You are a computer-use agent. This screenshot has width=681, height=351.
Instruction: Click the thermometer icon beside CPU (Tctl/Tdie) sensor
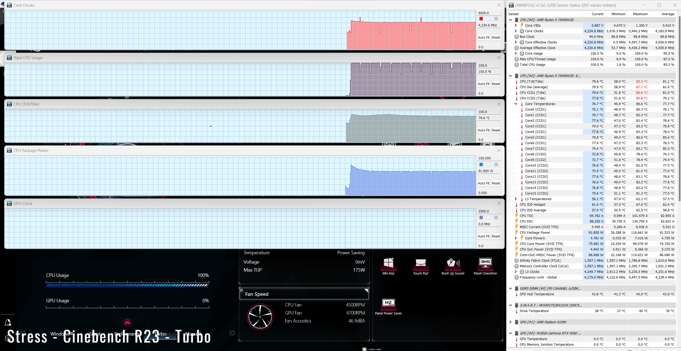coord(517,81)
